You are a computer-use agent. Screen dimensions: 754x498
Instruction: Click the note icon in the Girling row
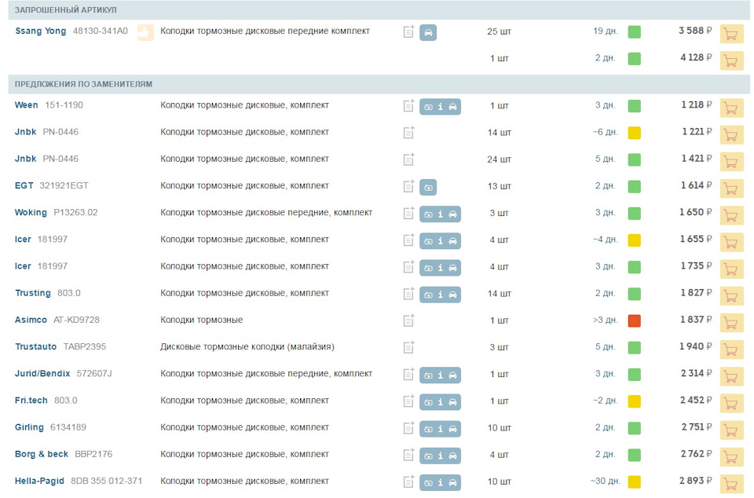coord(408,428)
